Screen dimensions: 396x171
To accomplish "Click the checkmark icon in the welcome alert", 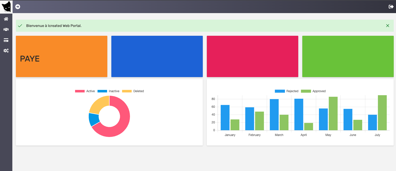I will pos(20,26).
